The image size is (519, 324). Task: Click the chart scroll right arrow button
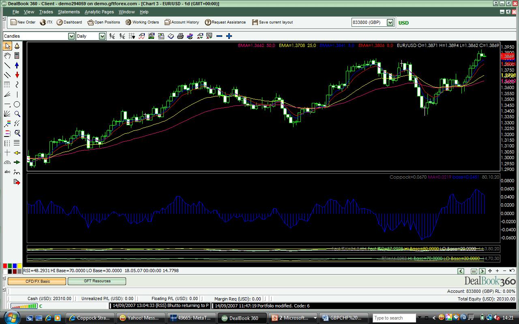point(482,271)
